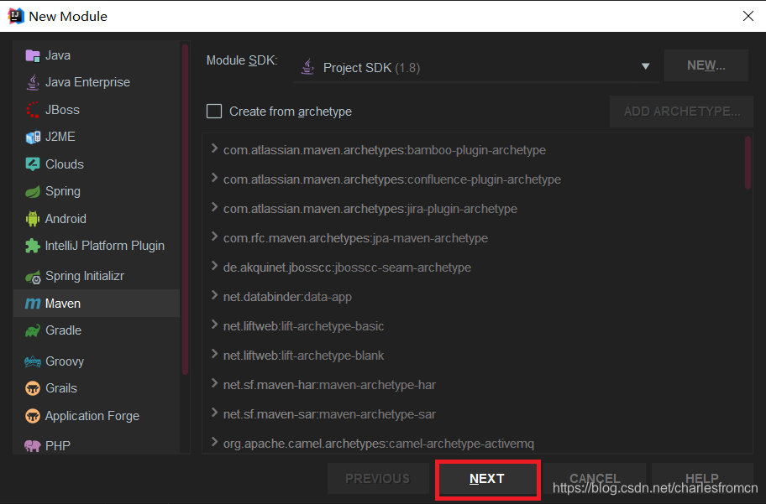Click the Spring Initializr icon
Screen dimensions: 766x504
pos(33,277)
